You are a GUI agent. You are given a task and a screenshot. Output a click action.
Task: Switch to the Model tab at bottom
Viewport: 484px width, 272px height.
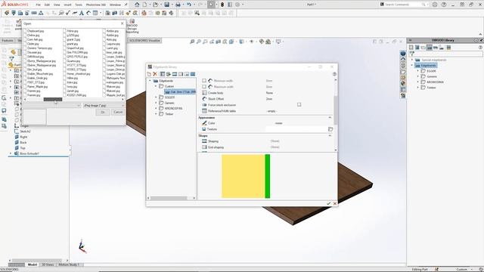click(x=32, y=264)
